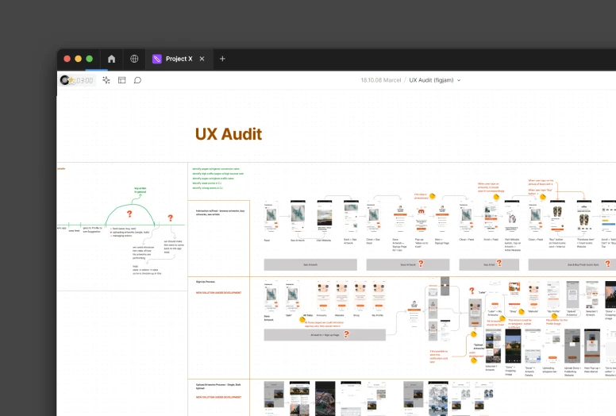The width and height of the screenshot is (616, 416).
Task: Select the gray sign-up page bar
Action: [325, 335]
